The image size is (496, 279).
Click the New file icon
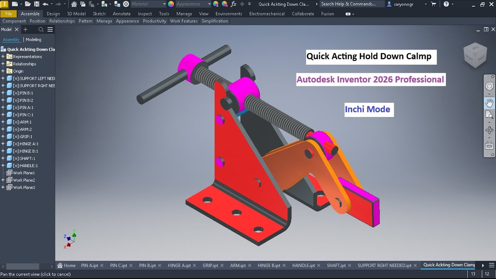pos(15,4)
